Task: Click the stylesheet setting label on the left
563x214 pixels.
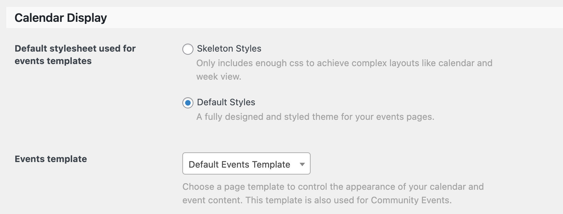Action: click(x=75, y=55)
